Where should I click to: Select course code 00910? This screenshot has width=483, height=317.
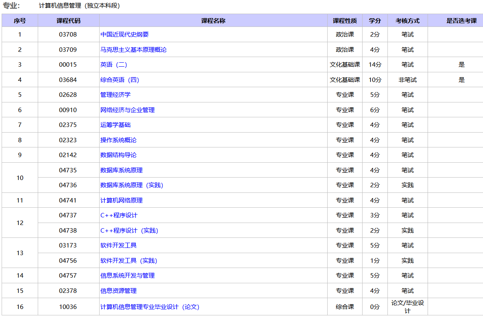click(68, 110)
